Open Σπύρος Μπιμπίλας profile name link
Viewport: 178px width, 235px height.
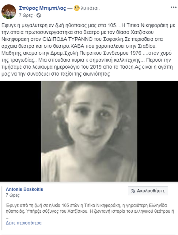coord(43,8)
